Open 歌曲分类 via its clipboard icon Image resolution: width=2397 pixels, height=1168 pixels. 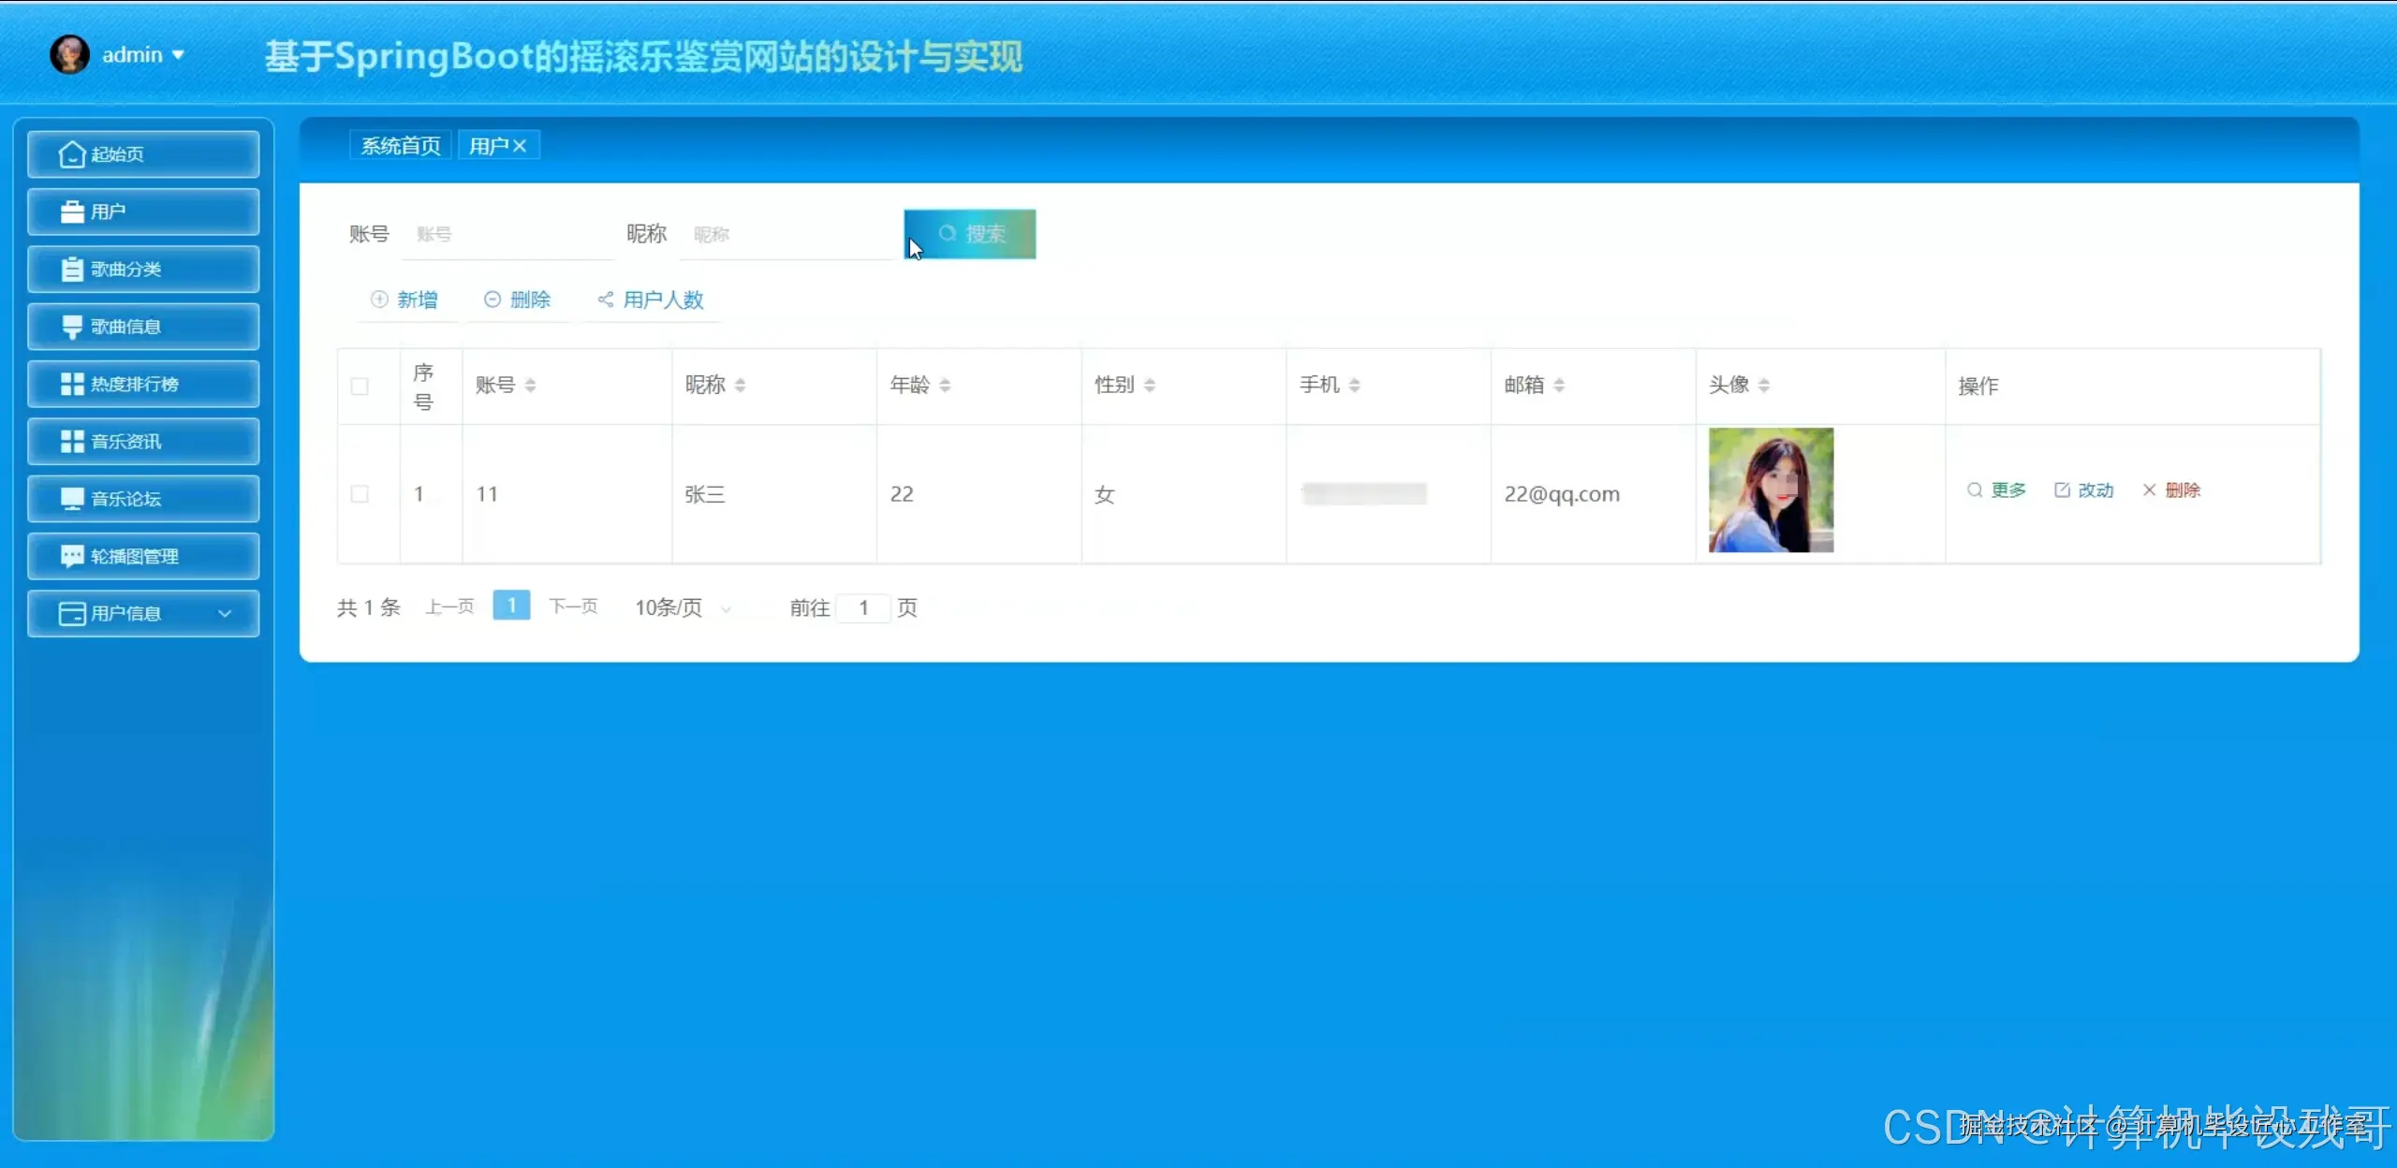71,270
